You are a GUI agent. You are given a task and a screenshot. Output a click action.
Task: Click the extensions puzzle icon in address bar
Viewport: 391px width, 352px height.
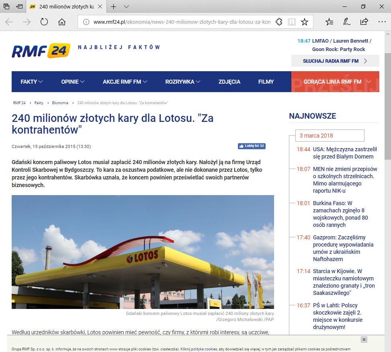(x=279, y=22)
